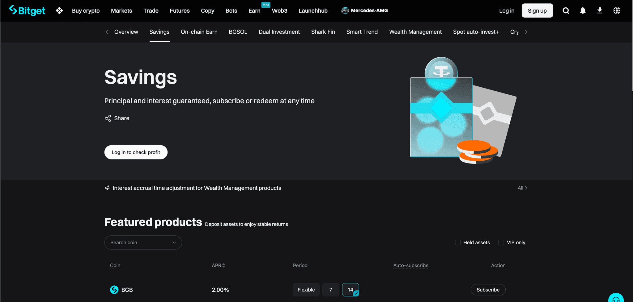Open the Trade menu
The width and height of the screenshot is (633, 302).
[151, 10]
